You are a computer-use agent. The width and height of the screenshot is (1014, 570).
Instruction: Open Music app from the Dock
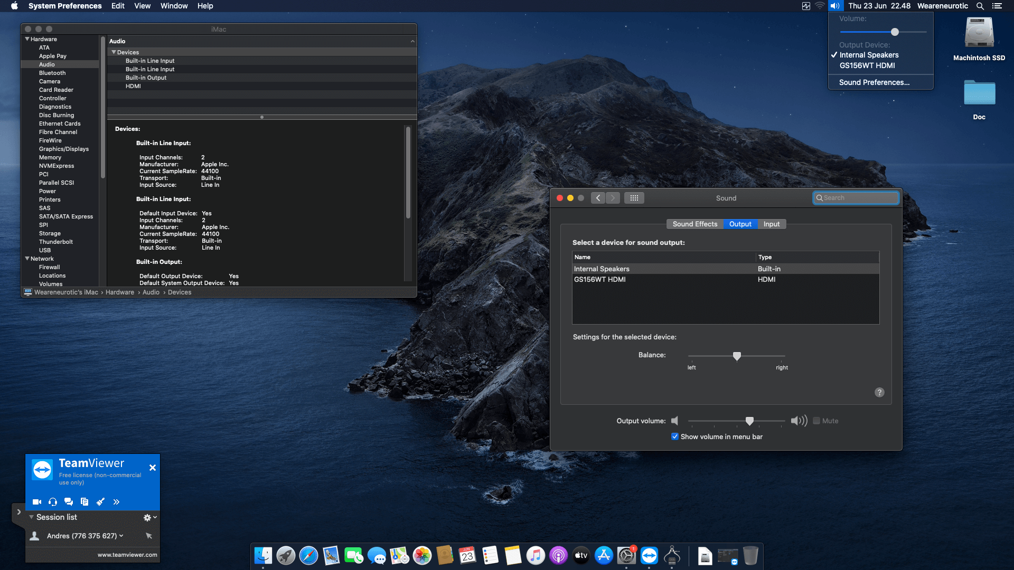pos(536,555)
